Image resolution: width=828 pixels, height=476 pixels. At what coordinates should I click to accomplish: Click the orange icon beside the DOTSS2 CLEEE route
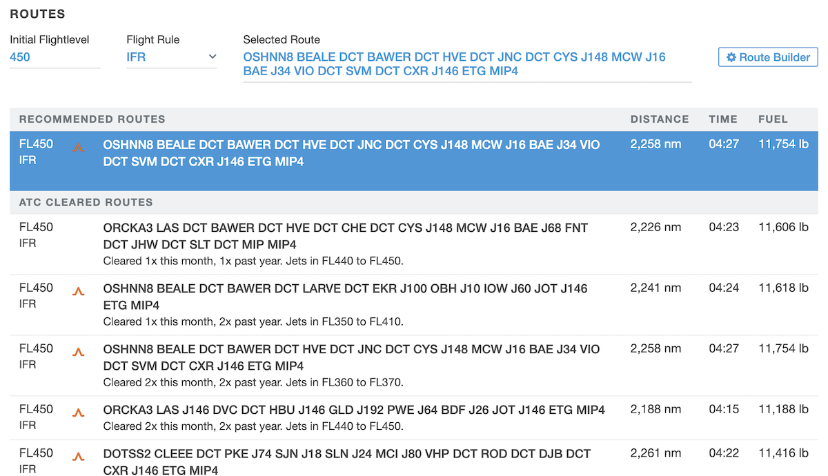tap(79, 457)
